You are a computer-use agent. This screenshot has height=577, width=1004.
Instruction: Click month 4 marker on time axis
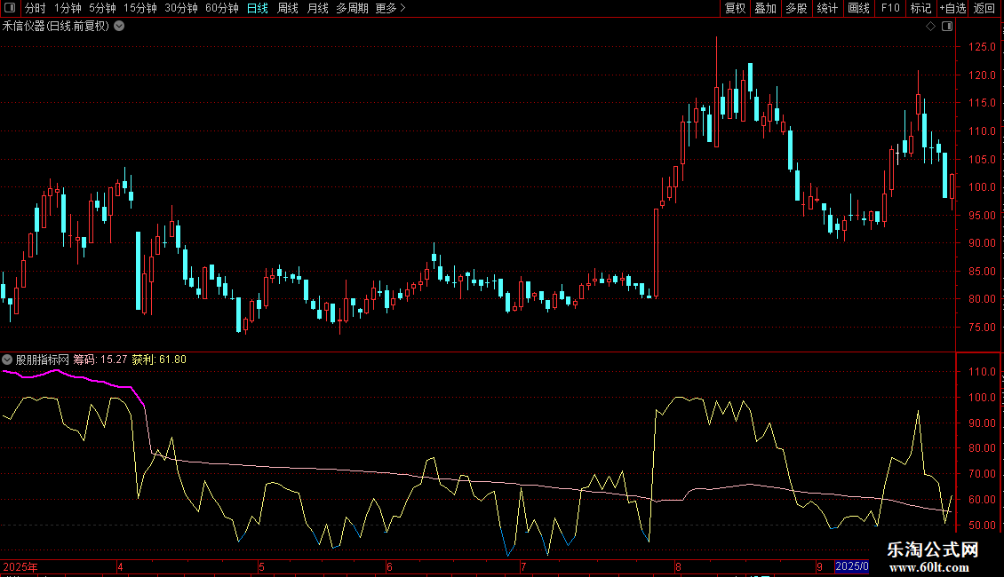[x=120, y=566]
